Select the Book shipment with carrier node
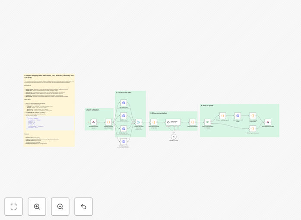The width and height of the screenshot is (301, 220). point(238,116)
